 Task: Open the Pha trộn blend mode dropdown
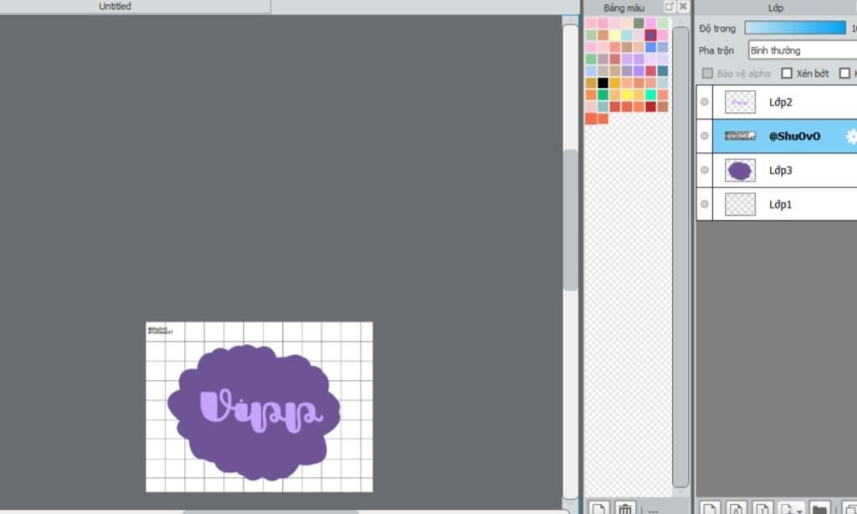[803, 50]
